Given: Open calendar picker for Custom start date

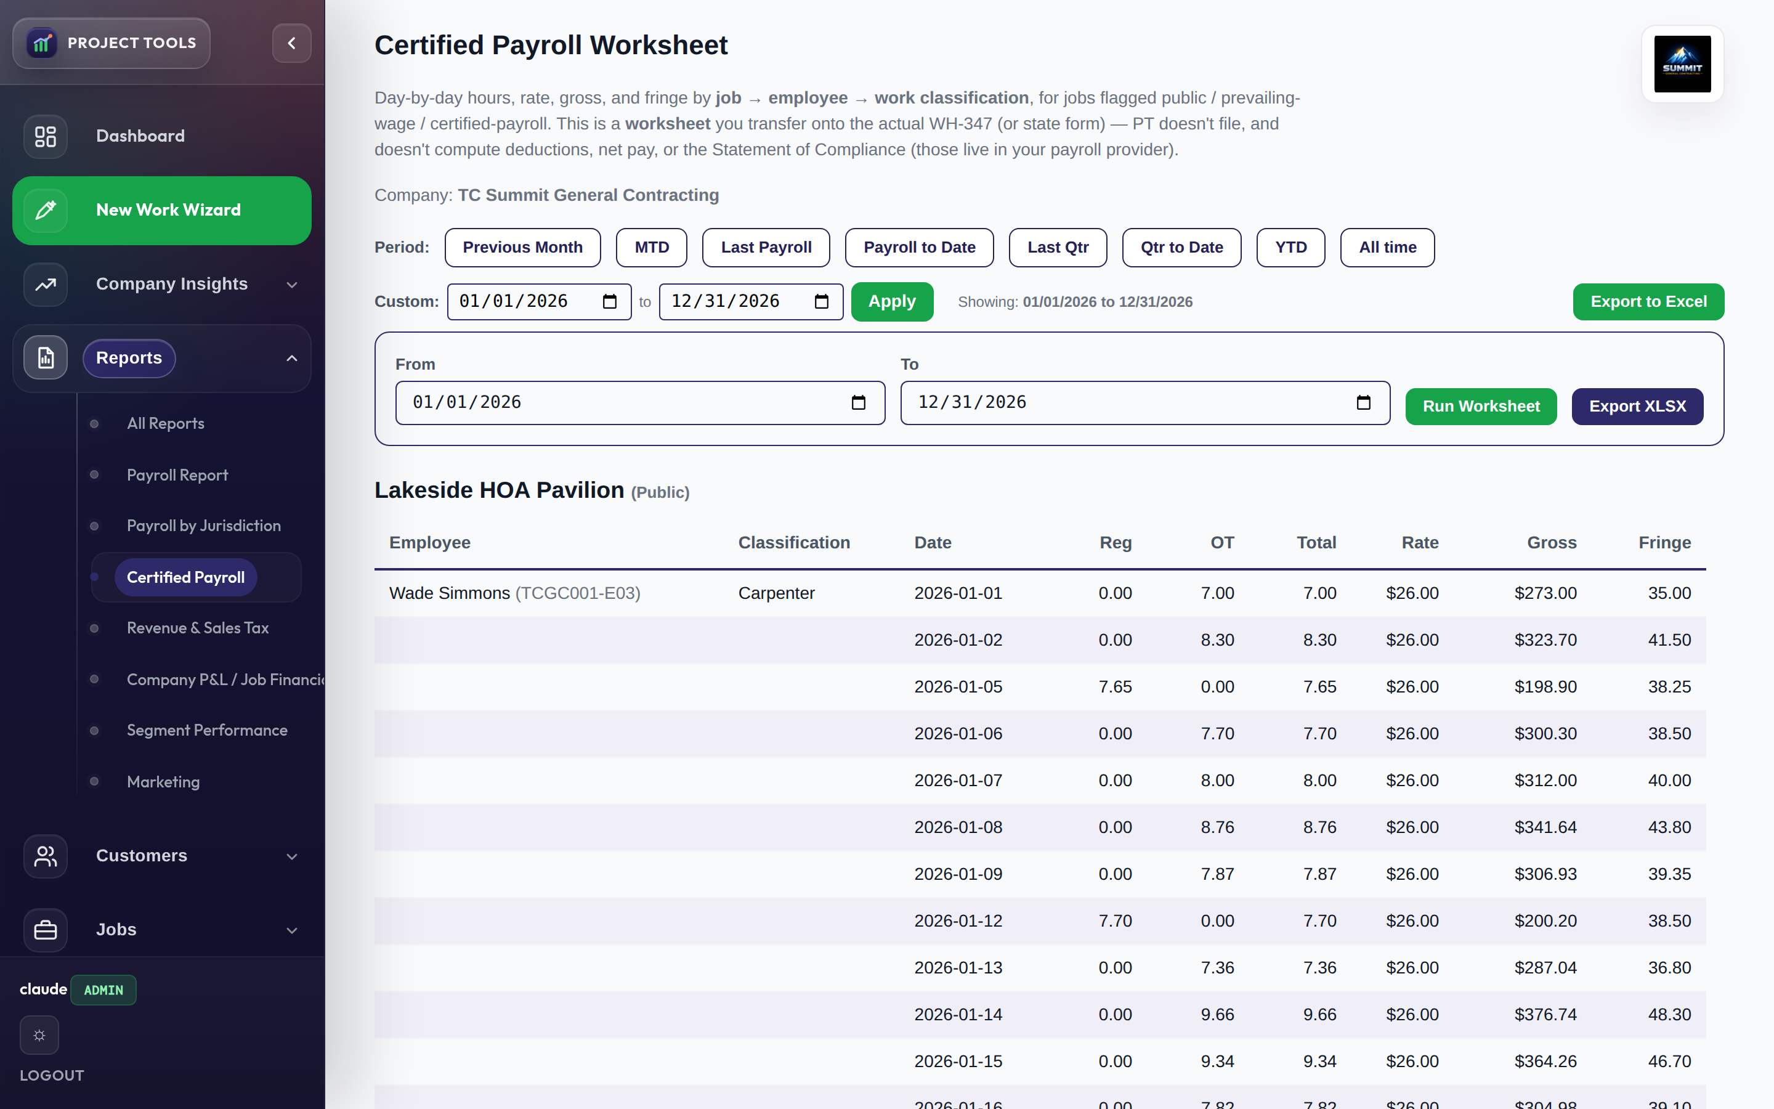Looking at the screenshot, I should [x=609, y=301].
